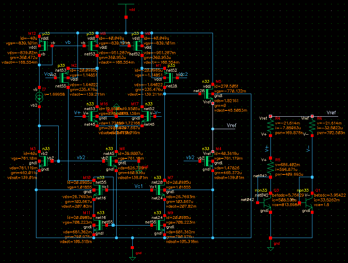
Task: Select the gnd symbol below Q3 and Q1
Action: [x=270, y=244]
